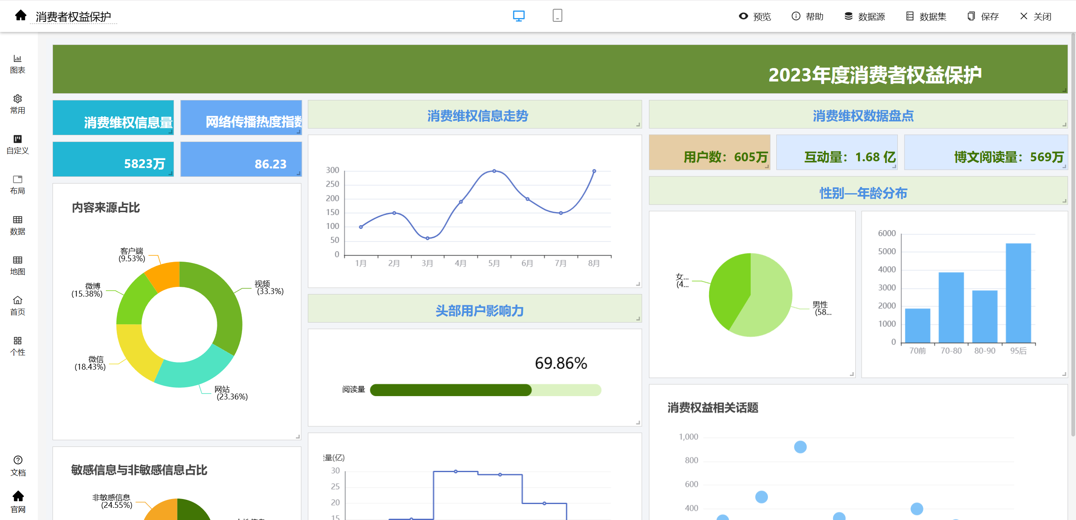Select the 95后 bar in age chart
1076x520 pixels.
(1018, 293)
